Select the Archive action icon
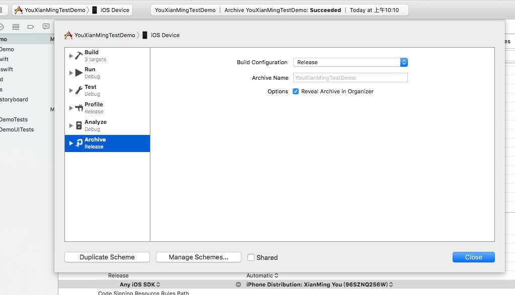Image resolution: width=515 pixels, height=295 pixels. pyautogui.click(x=79, y=143)
